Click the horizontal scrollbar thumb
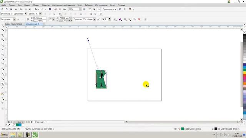The height and width of the screenshot is (138, 246). click(183, 122)
